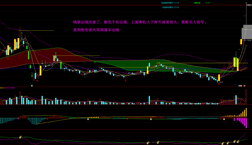Click the leftmost red B buy marker

(8, 59)
